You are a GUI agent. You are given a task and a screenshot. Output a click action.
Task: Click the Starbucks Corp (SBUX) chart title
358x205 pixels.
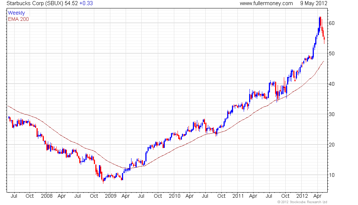(35, 3)
